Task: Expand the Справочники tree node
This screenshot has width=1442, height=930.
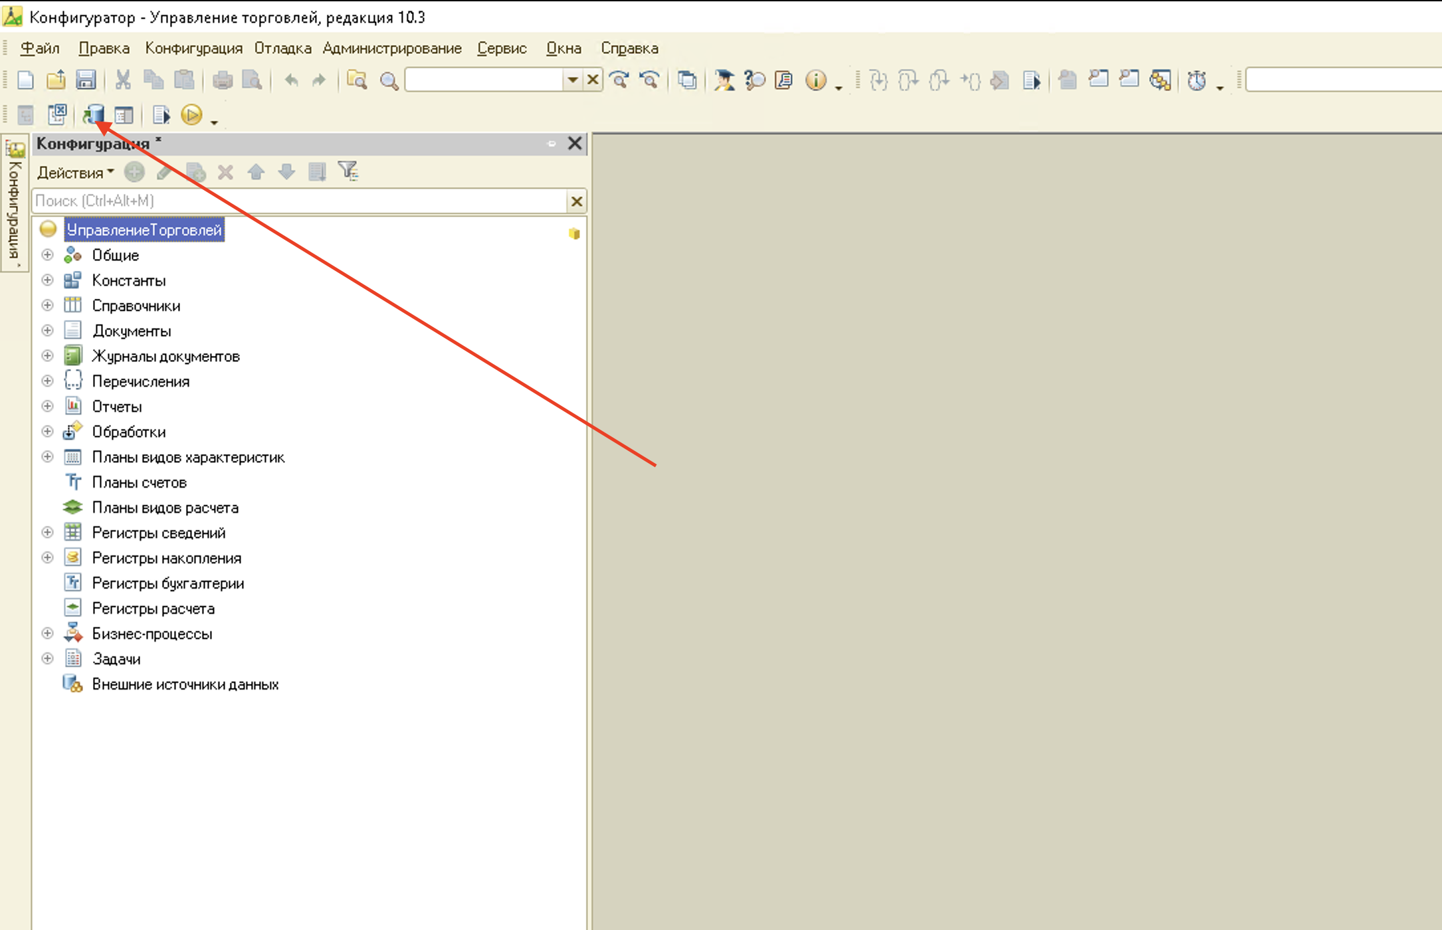Action: click(47, 306)
